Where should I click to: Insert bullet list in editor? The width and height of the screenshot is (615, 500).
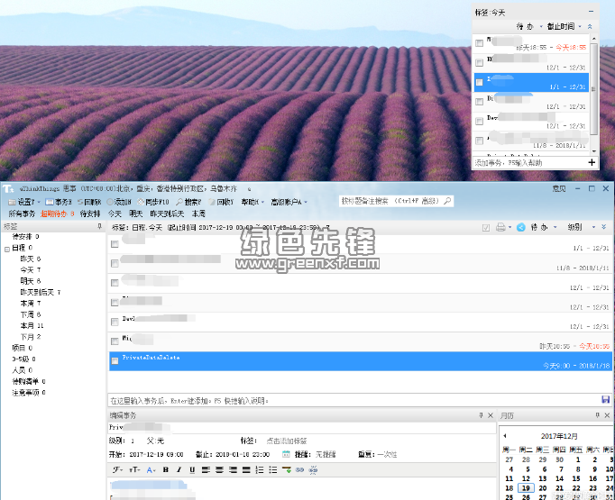tap(273, 470)
